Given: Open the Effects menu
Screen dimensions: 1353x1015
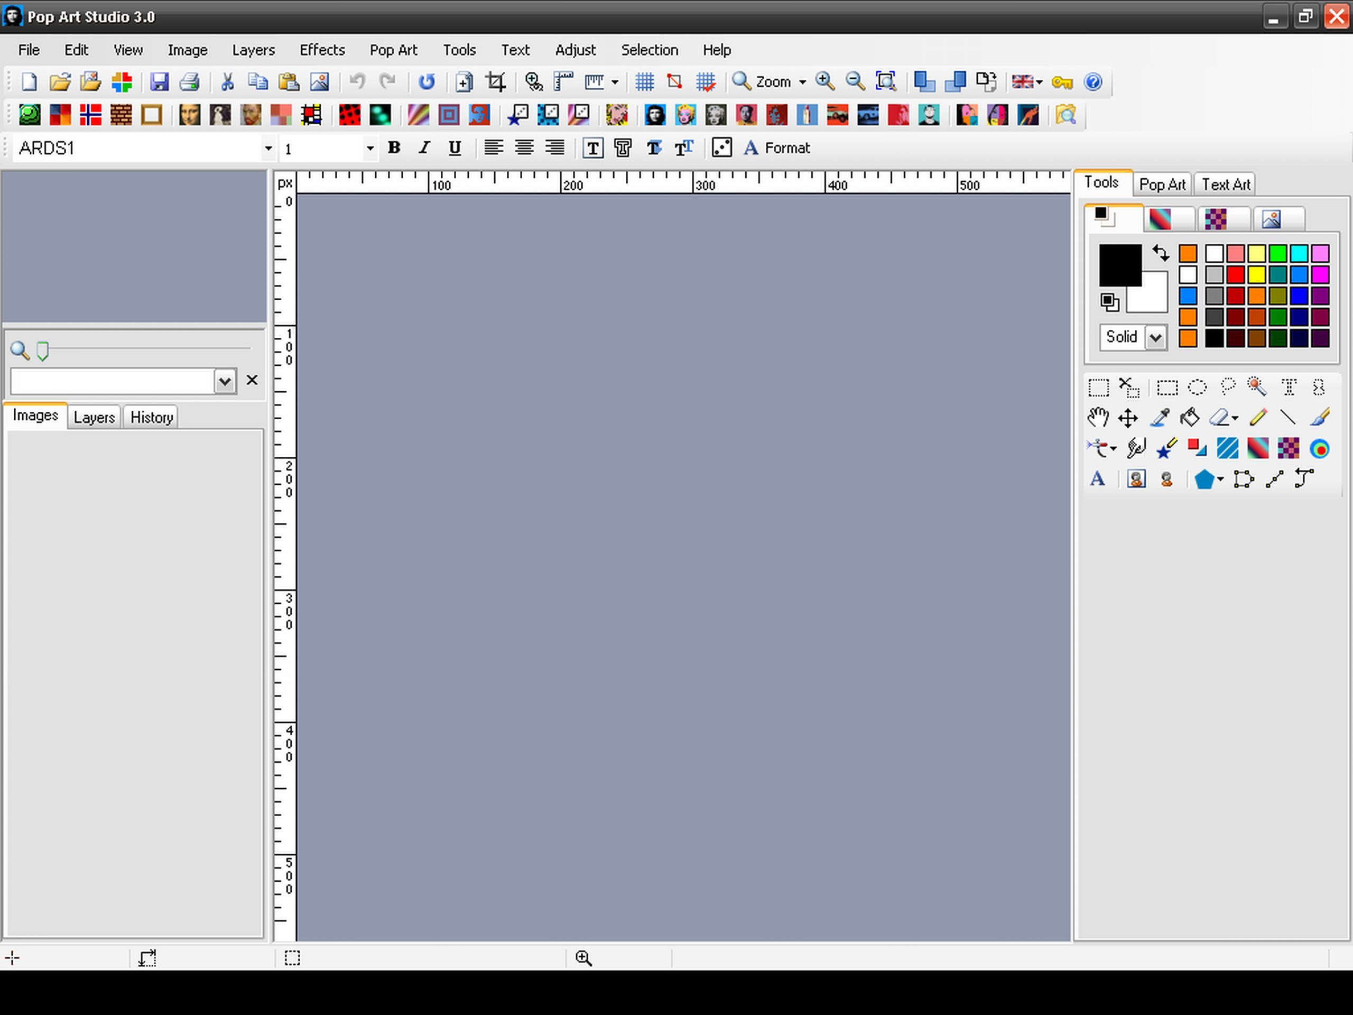Looking at the screenshot, I should pyautogui.click(x=322, y=50).
